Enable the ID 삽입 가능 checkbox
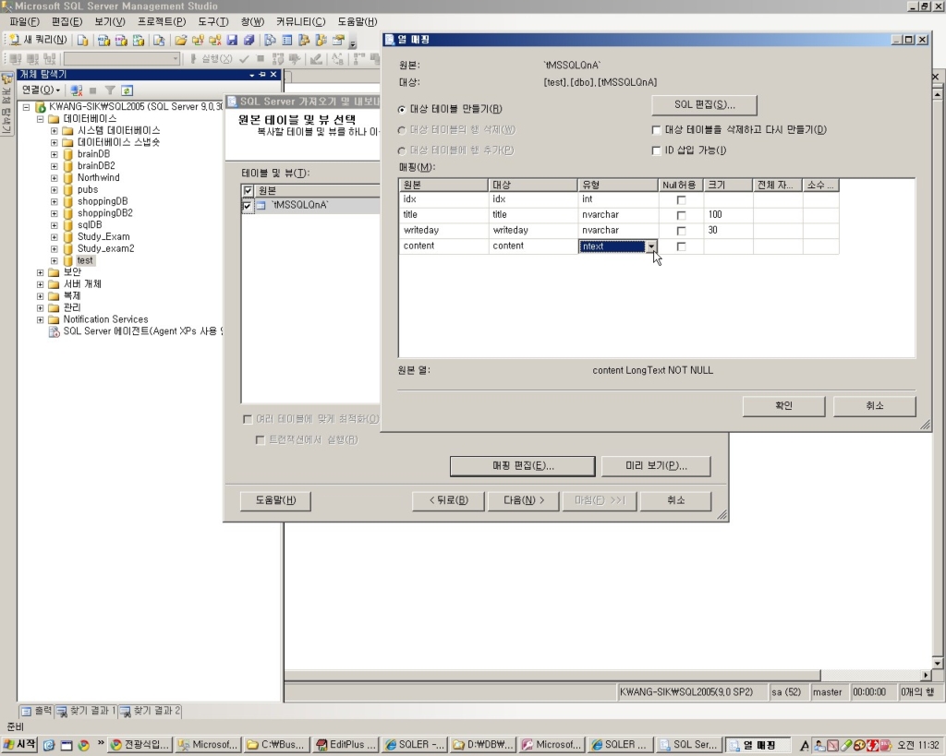The image size is (946, 756). (x=657, y=150)
